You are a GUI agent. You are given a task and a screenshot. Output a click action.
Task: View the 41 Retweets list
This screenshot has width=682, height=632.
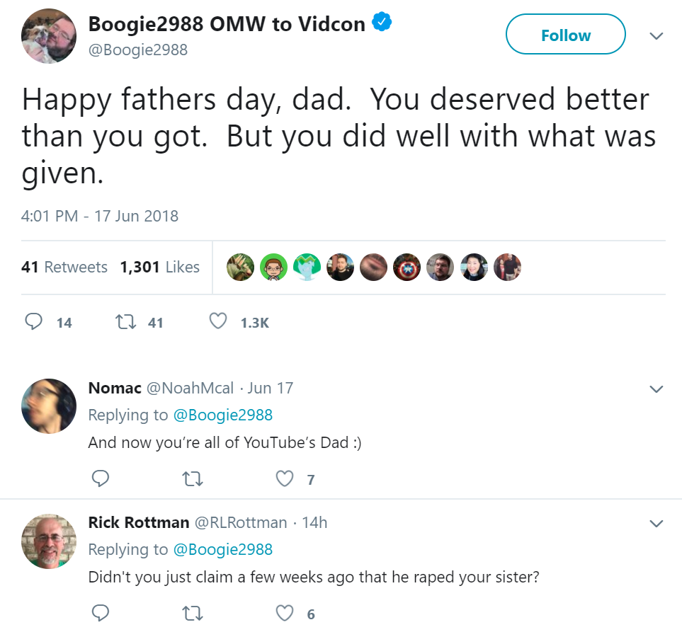pyautogui.click(x=64, y=267)
